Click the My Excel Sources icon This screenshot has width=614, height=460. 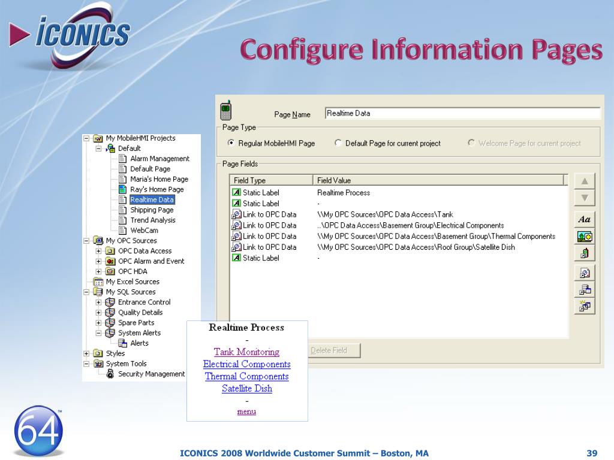pos(98,282)
